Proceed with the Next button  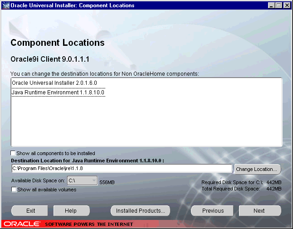point(260,211)
